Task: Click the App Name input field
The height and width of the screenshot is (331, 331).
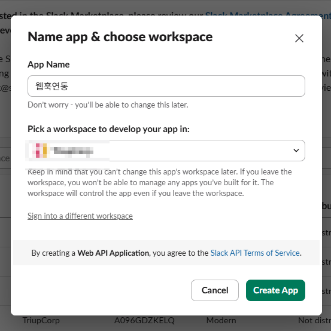Action: pos(166,86)
